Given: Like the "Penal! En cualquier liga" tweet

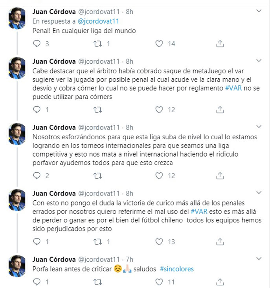Looking at the screenshot, I should click(160, 44).
